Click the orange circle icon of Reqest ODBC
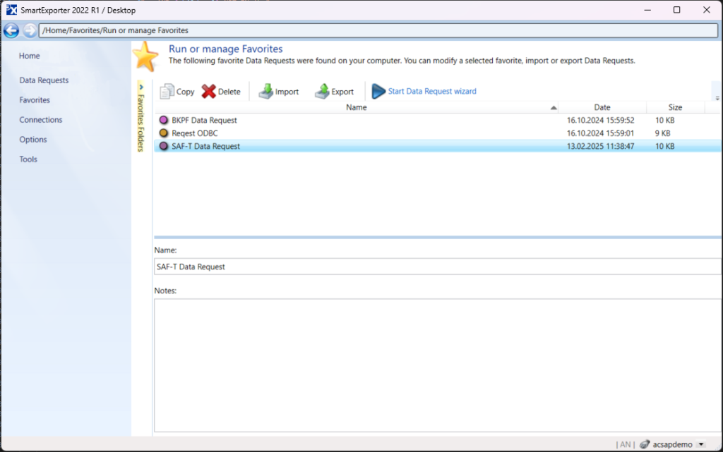 163,133
